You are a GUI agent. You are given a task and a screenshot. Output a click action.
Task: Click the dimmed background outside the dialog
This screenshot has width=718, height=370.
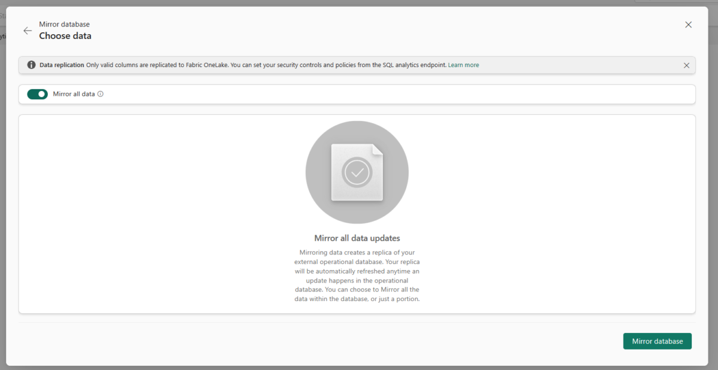(713, 180)
